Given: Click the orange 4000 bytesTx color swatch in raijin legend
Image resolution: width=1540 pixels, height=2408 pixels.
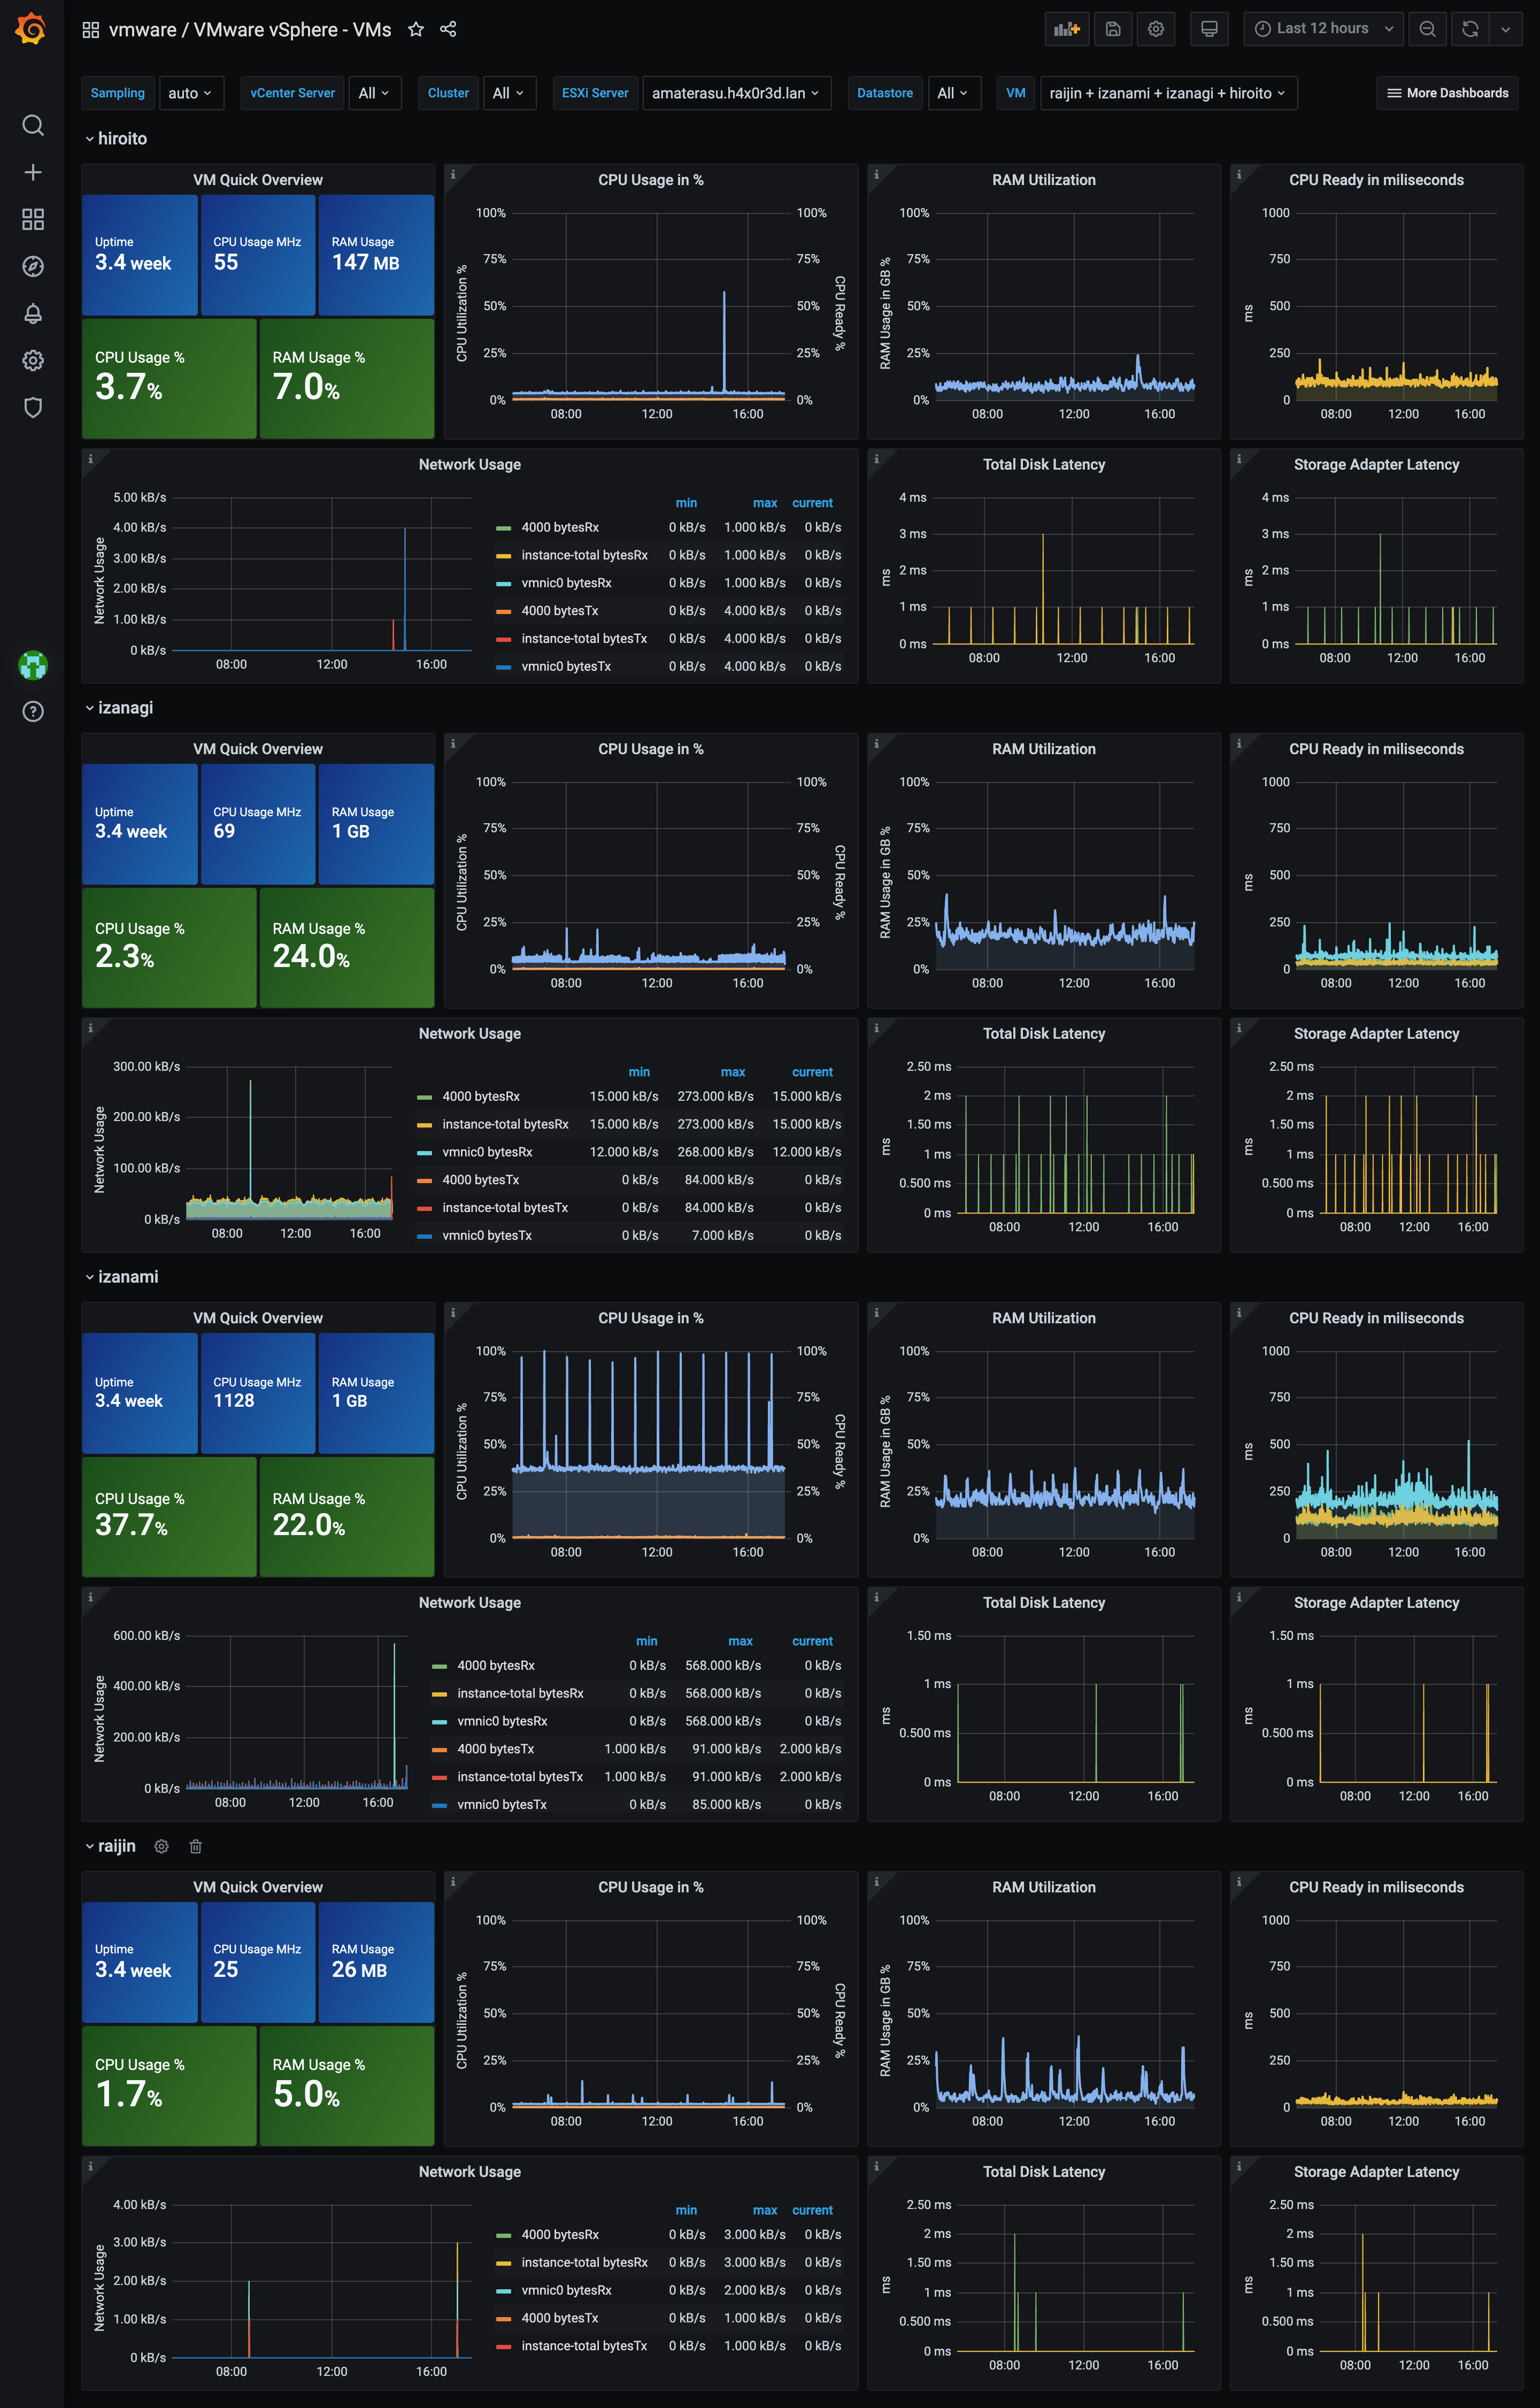Looking at the screenshot, I should tap(503, 2318).
